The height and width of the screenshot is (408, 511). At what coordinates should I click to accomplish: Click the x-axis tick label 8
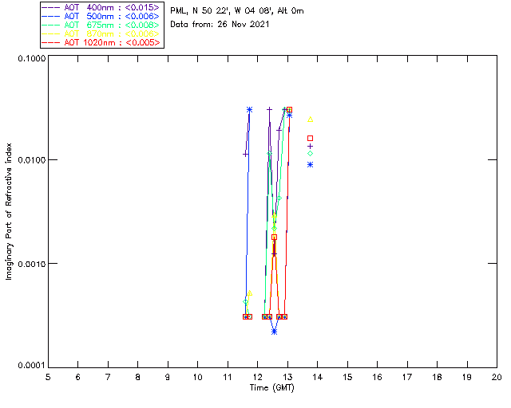(x=138, y=377)
